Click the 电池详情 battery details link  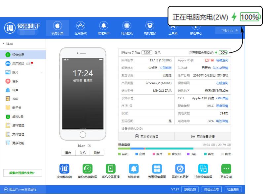(222, 121)
